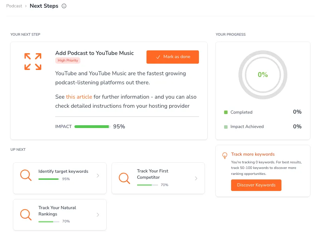
Task: Click the magnifier icon on Track Your First Competitor
Action: click(x=124, y=178)
